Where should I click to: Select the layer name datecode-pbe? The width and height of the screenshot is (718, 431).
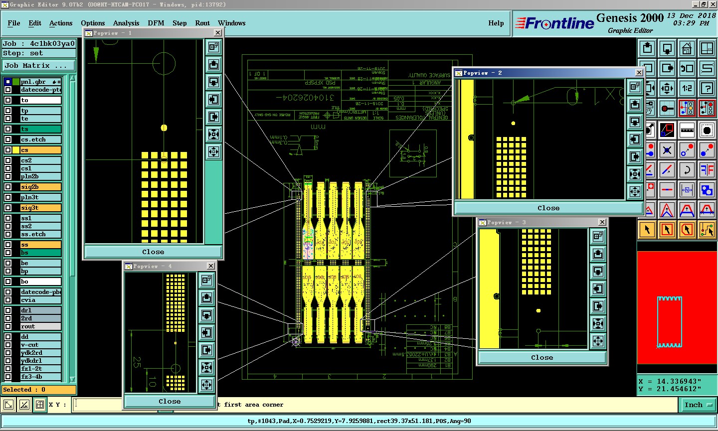(x=41, y=292)
